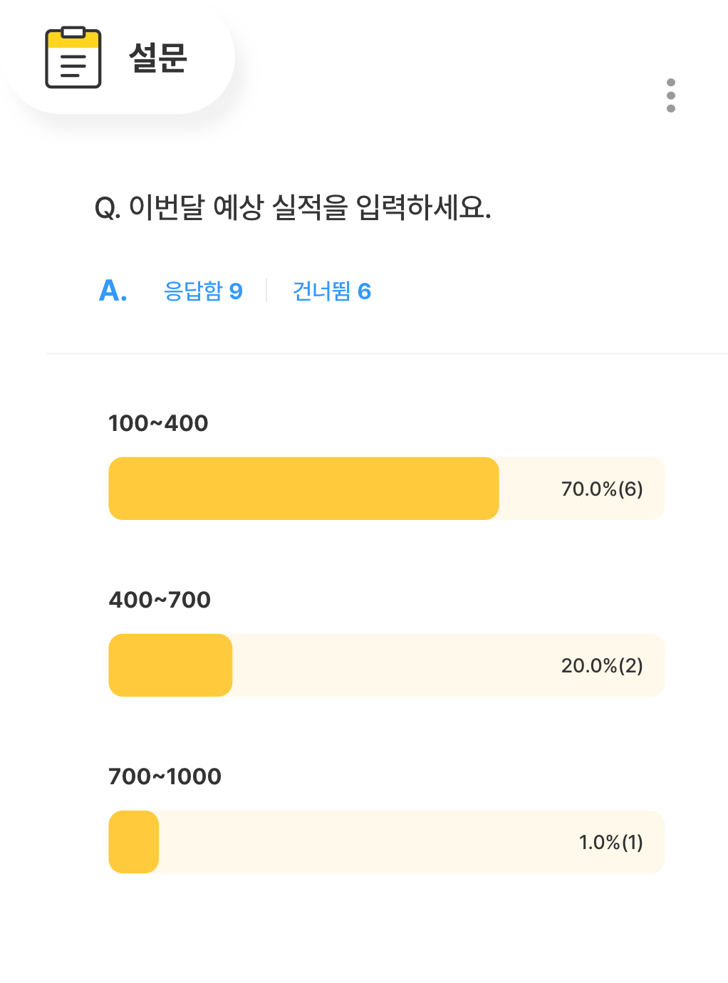This screenshot has height=983, width=728.
Task: Select the 응답함 9 tab
Action: 203,291
